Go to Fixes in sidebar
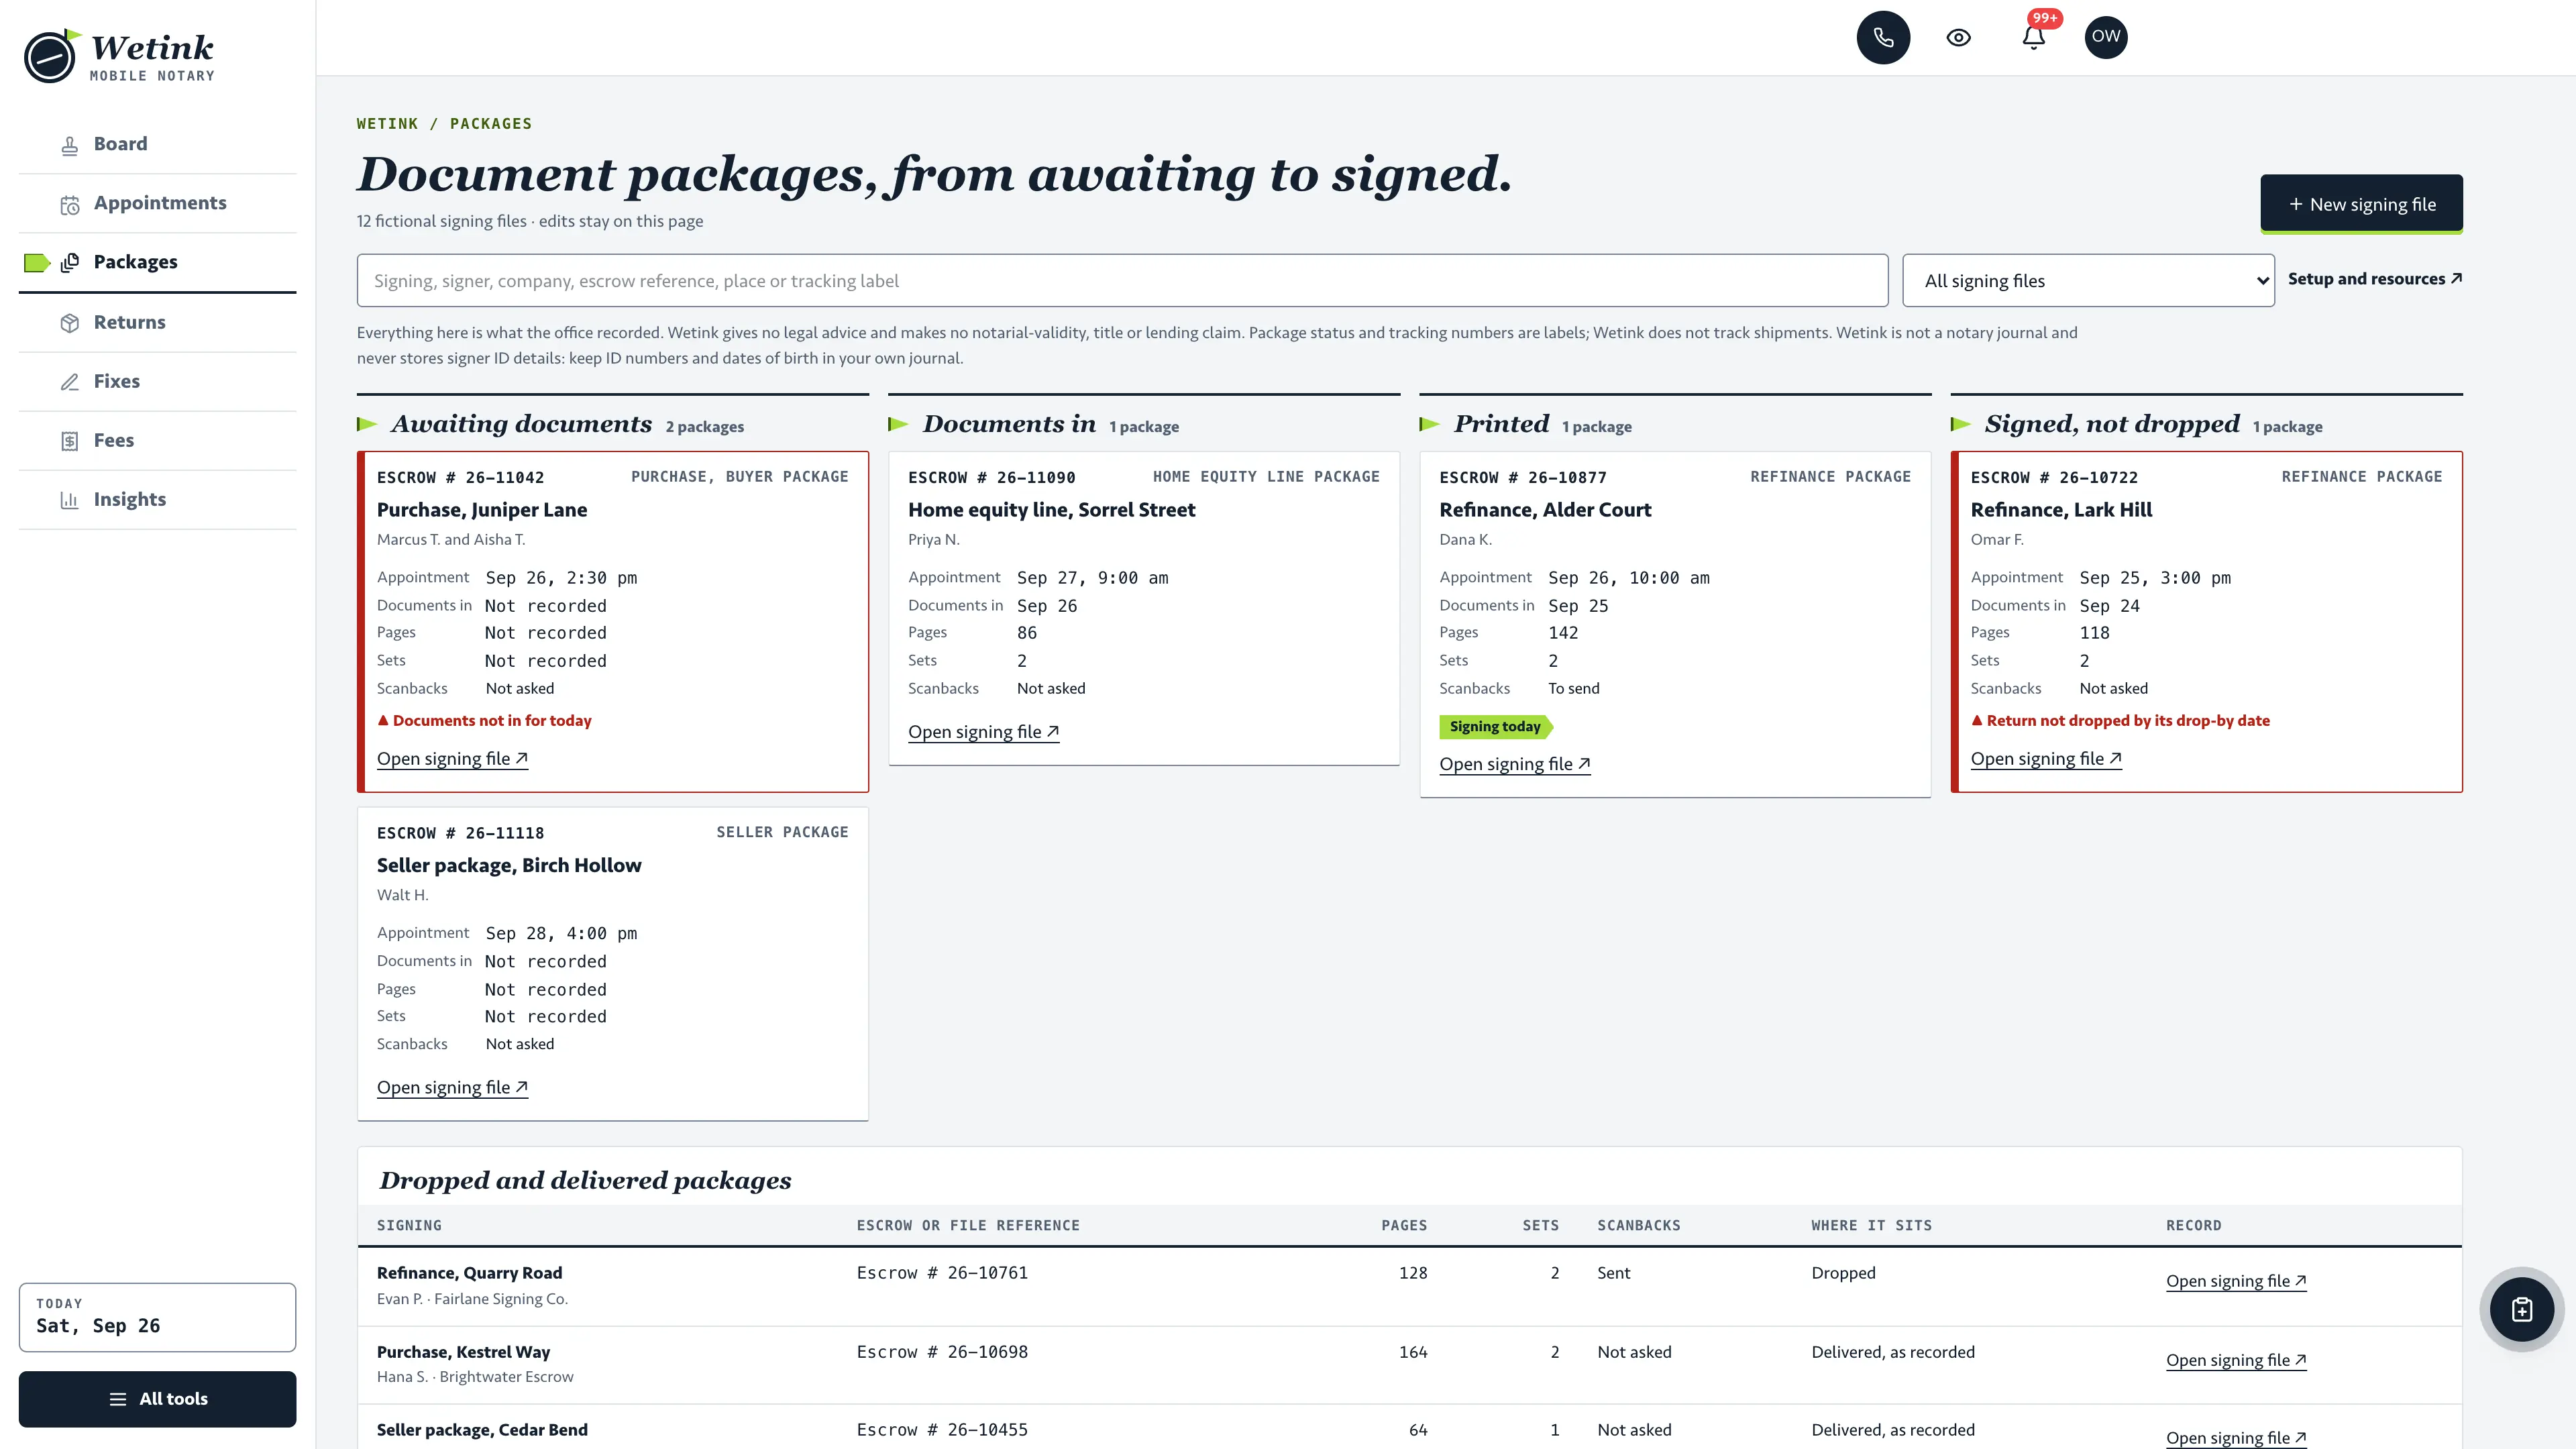The image size is (2576, 1449). [157, 381]
